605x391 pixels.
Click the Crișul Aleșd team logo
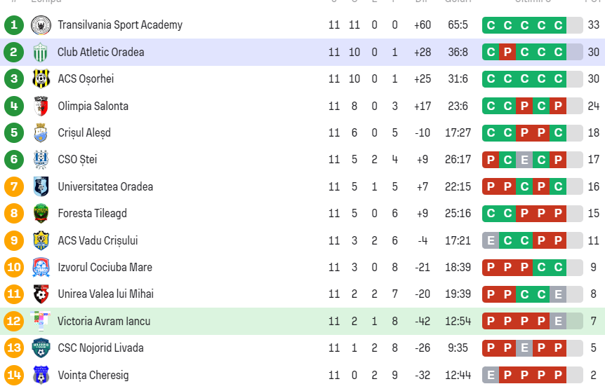(x=41, y=133)
